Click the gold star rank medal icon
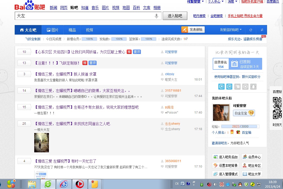 pyautogui.click(x=232, y=132)
